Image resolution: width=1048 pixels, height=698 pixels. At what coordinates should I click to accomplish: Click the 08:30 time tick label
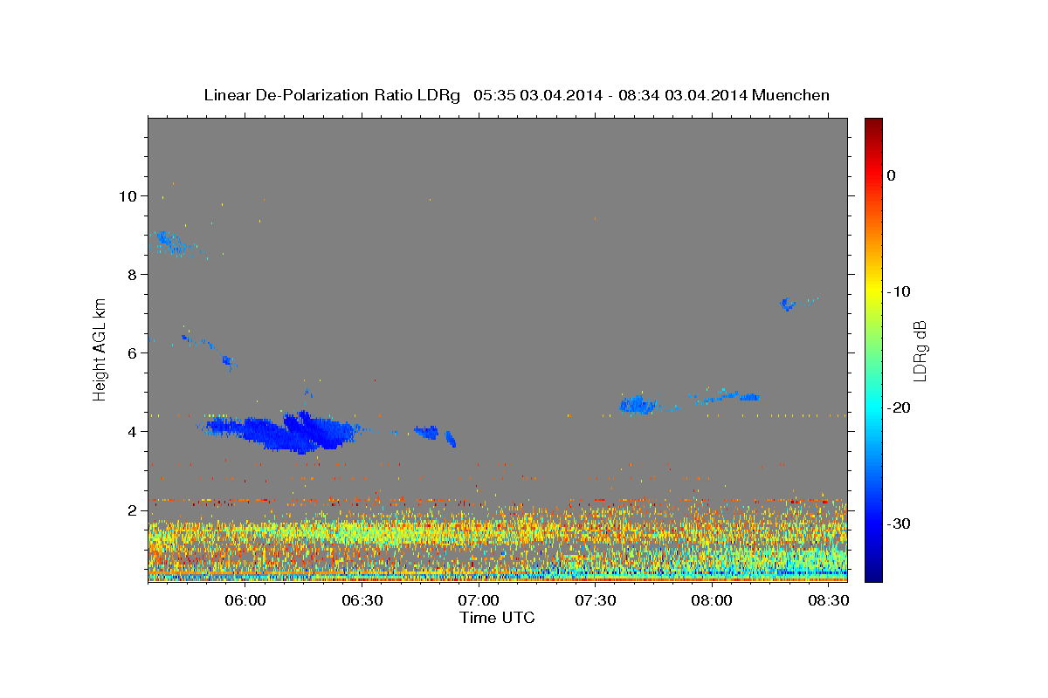pos(828,600)
